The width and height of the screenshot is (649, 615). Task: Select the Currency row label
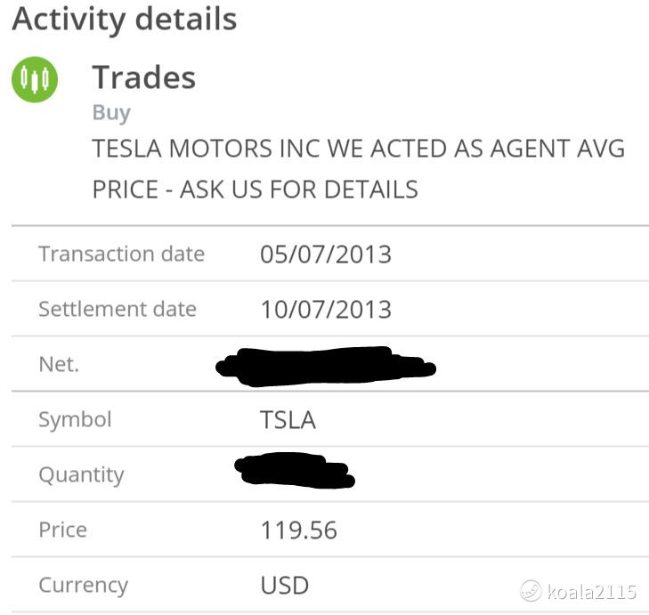[84, 586]
